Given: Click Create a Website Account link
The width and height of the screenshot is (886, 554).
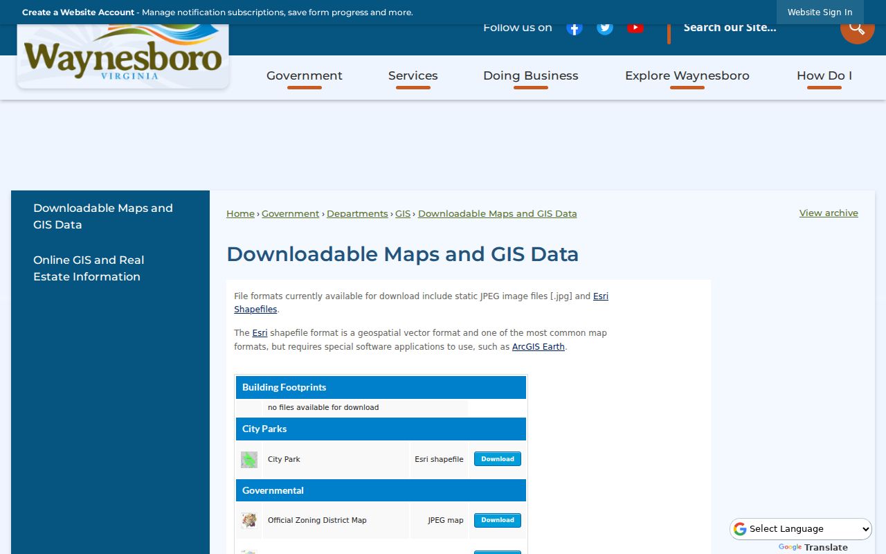Looking at the screenshot, I should tap(78, 12).
